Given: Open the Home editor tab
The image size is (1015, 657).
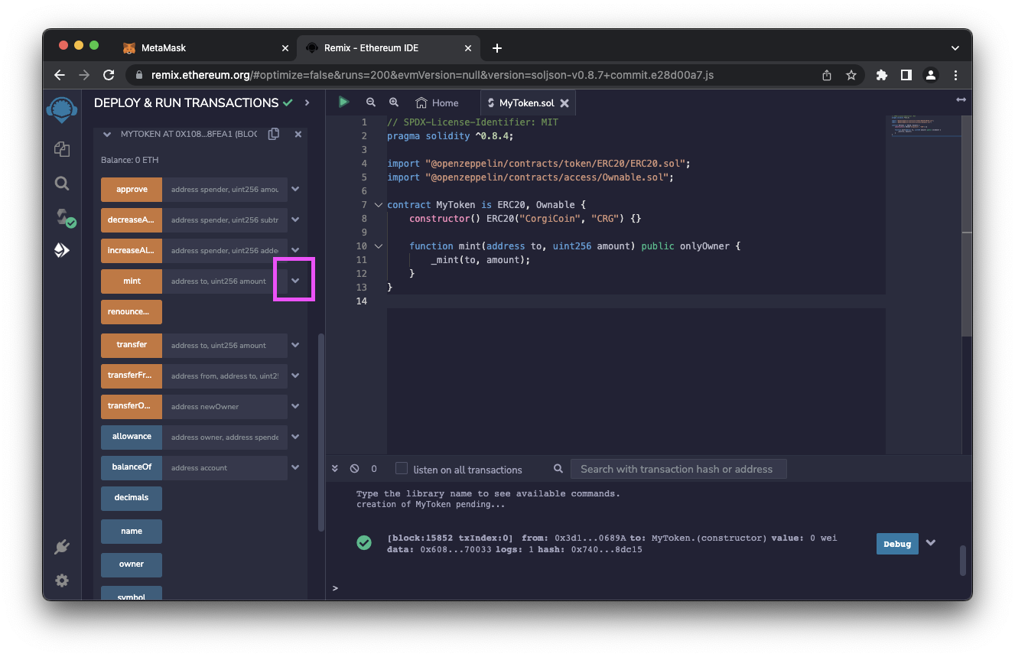Looking at the screenshot, I should (x=437, y=102).
